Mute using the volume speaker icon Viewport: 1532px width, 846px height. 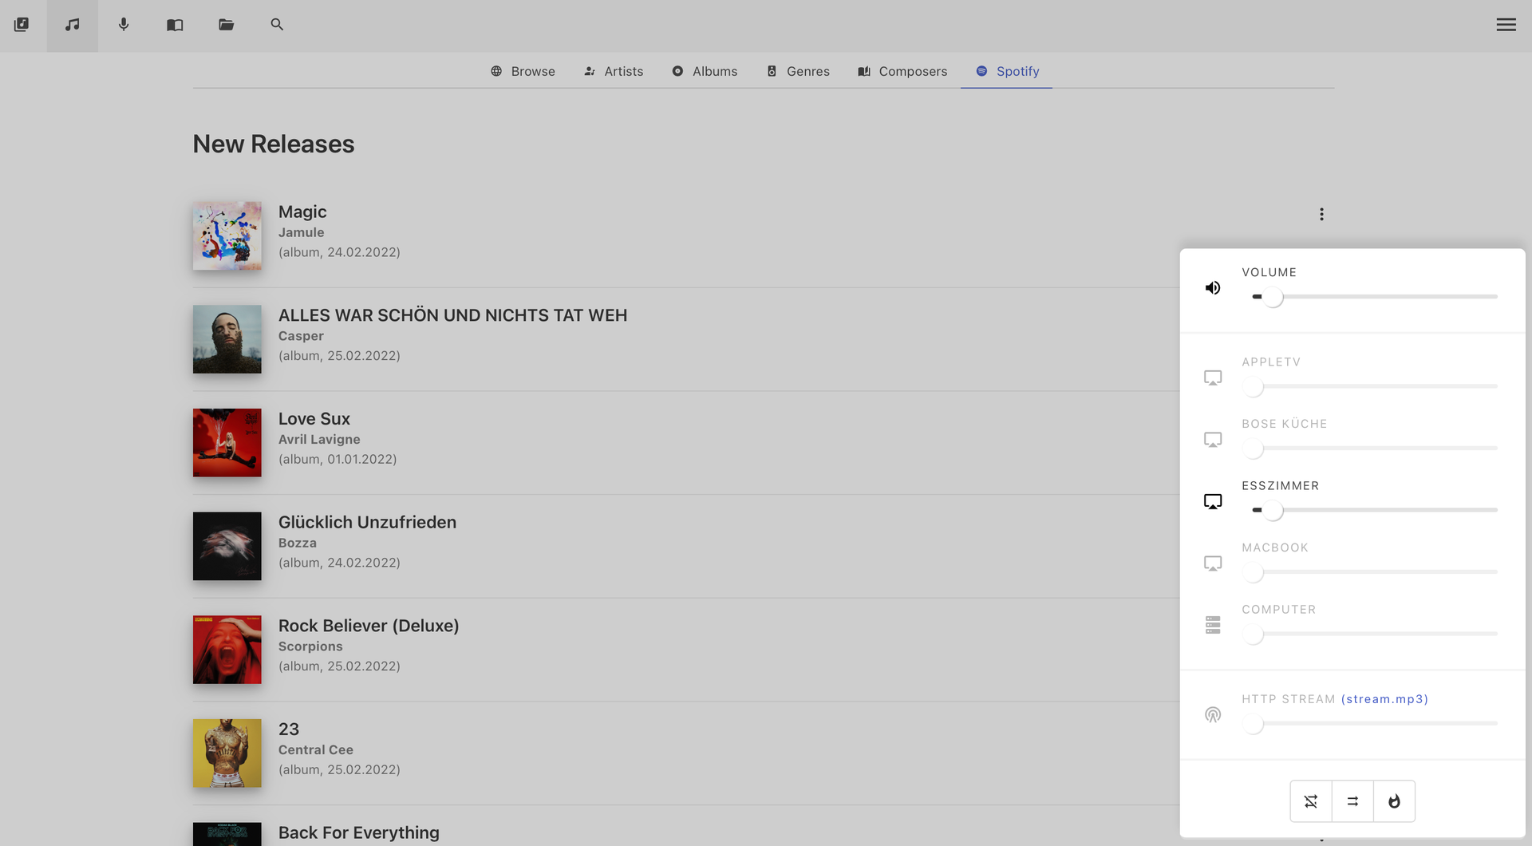[x=1212, y=288]
